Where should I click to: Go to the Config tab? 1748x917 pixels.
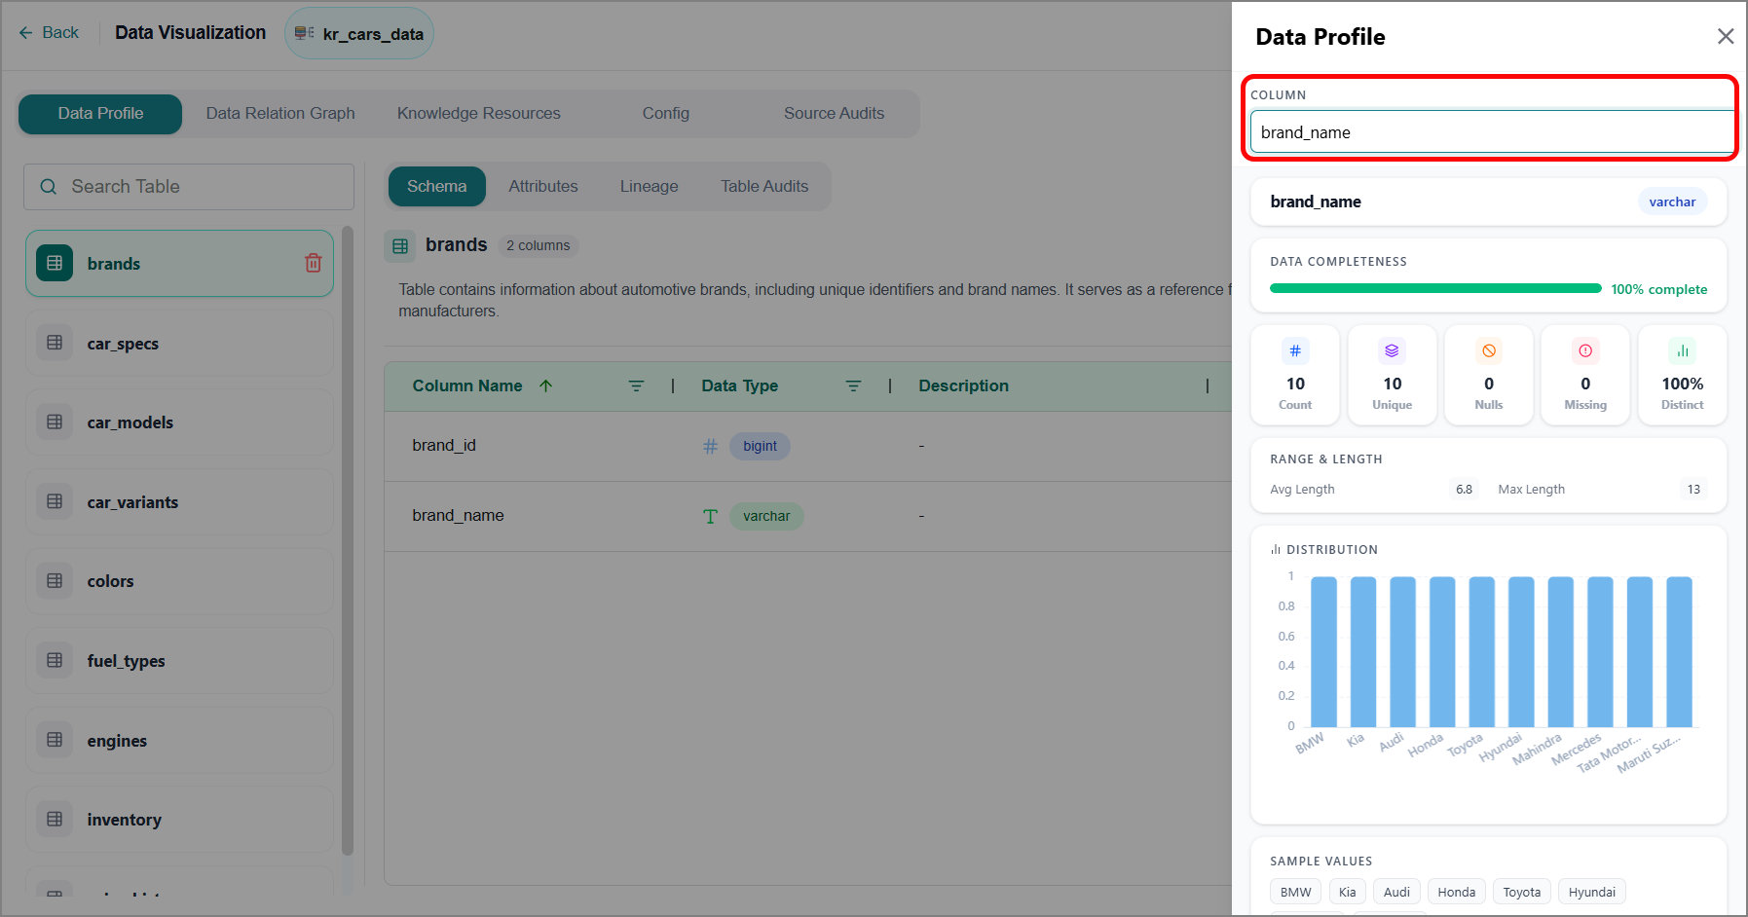pyautogui.click(x=666, y=114)
